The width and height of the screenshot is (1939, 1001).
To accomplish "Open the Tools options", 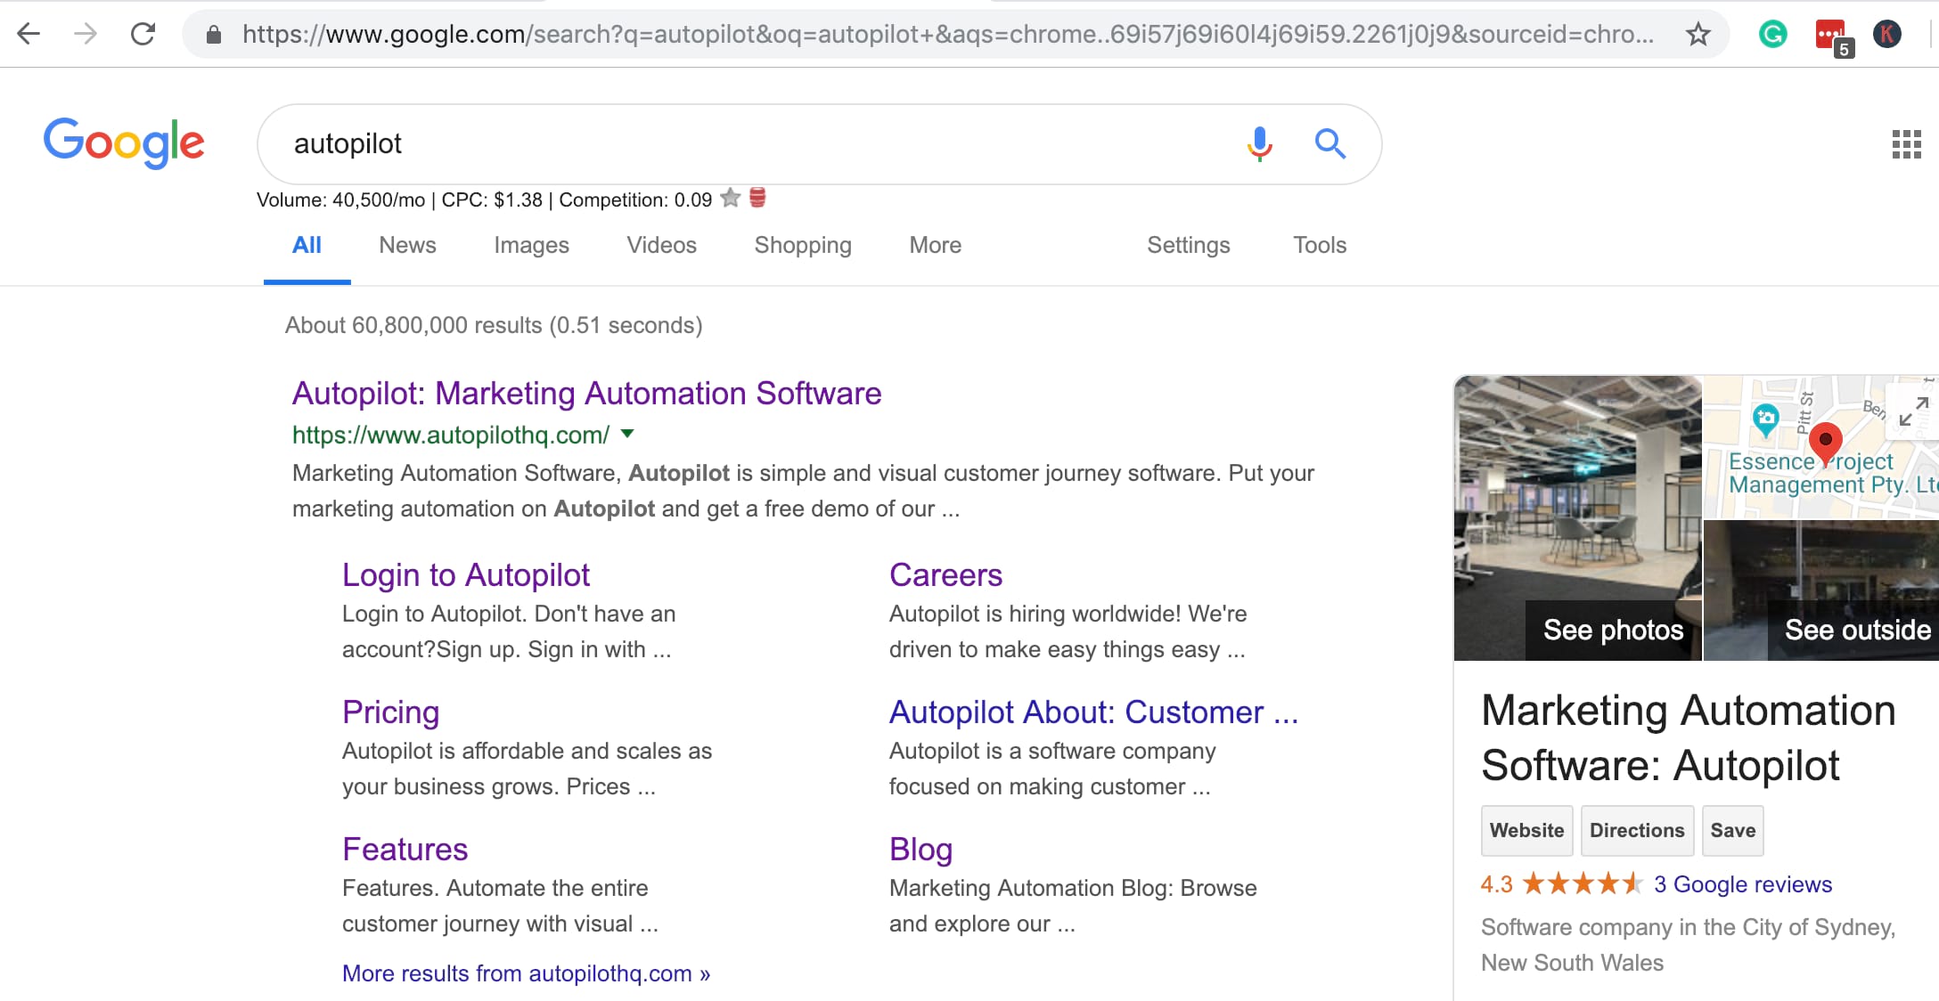I will tap(1319, 245).
